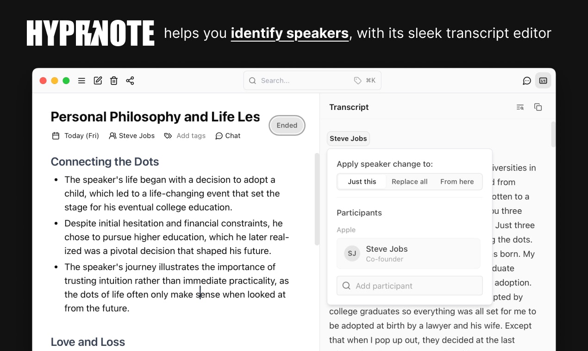Click the search transcript icon
The width and height of the screenshot is (588, 351).
[520, 107]
